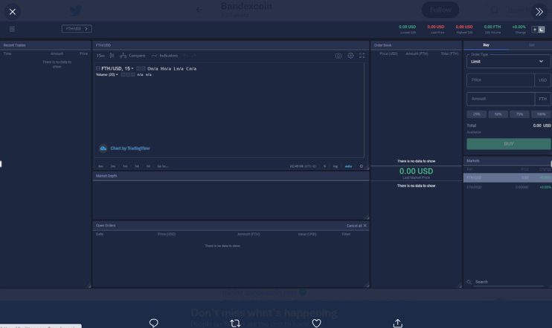
Task: Share the tweet with share icon
Action: pos(397,323)
